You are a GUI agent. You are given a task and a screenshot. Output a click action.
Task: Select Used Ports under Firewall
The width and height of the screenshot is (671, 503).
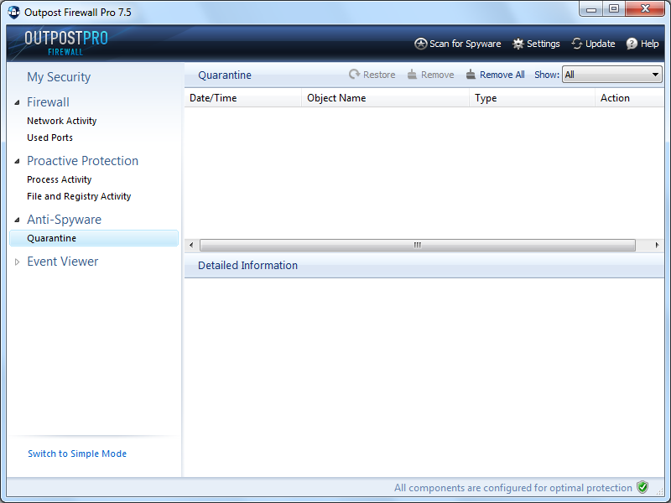coord(49,137)
